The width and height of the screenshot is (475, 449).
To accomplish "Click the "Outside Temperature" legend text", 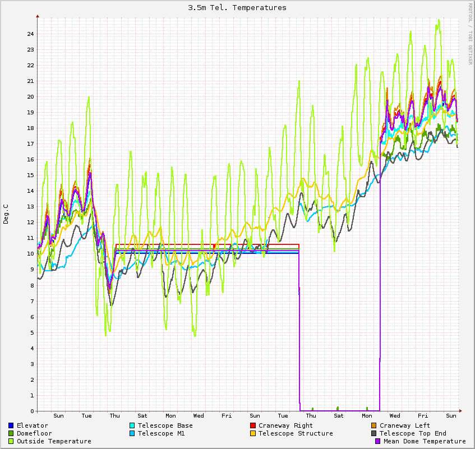I will pos(54,441).
